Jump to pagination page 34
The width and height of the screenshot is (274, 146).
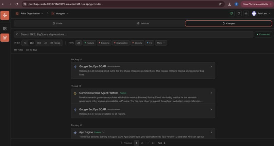pyautogui.click(x=153, y=143)
